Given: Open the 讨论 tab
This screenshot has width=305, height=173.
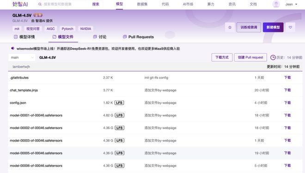Looking at the screenshot, I should point(100,37).
